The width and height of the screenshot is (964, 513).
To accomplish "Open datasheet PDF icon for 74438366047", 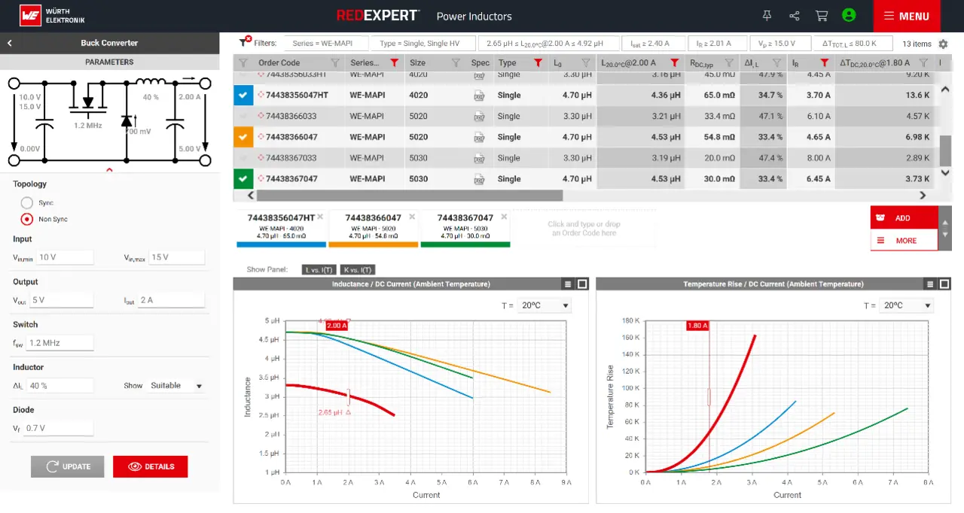I will point(479,138).
